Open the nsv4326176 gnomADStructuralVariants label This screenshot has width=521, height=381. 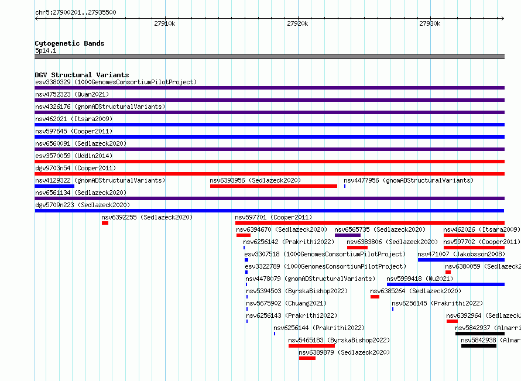(100, 107)
